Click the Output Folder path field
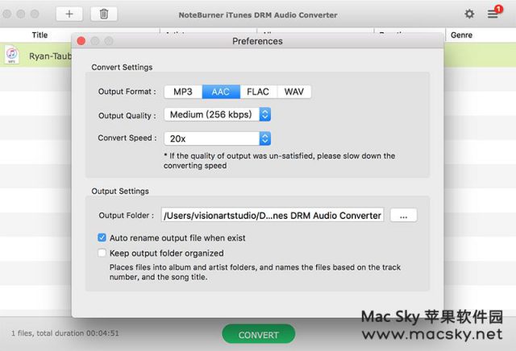The image size is (516, 351). point(273,215)
